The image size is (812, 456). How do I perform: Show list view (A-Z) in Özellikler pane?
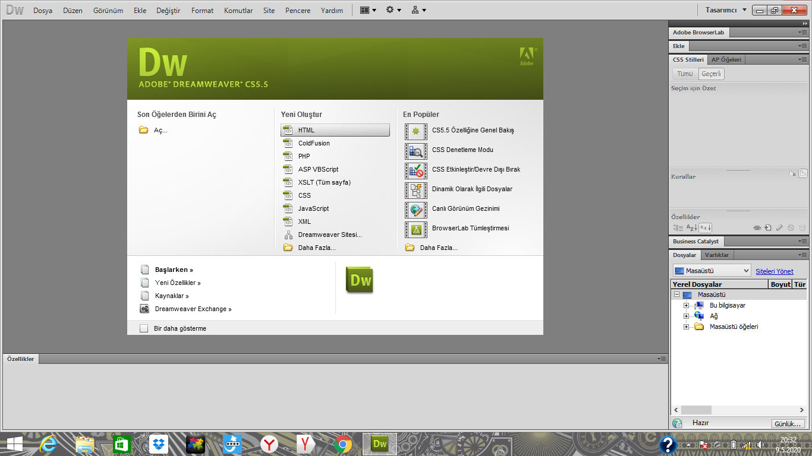pyautogui.click(x=692, y=227)
